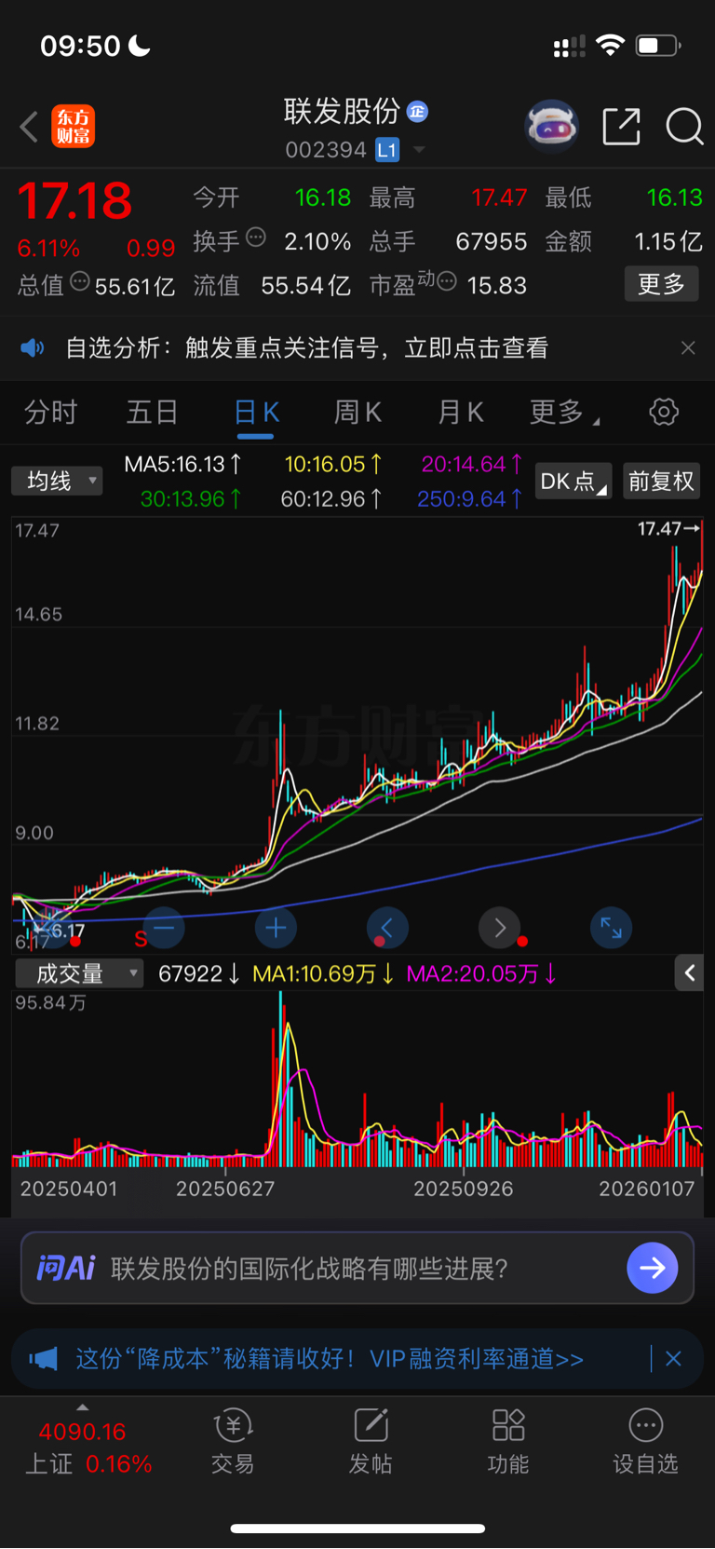Tap the 前复权 adjustment button
The width and height of the screenshot is (715, 1549).
coord(661,481)
